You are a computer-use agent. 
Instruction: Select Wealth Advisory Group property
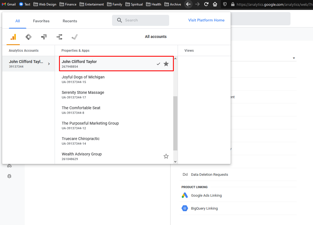pos(114,156)
